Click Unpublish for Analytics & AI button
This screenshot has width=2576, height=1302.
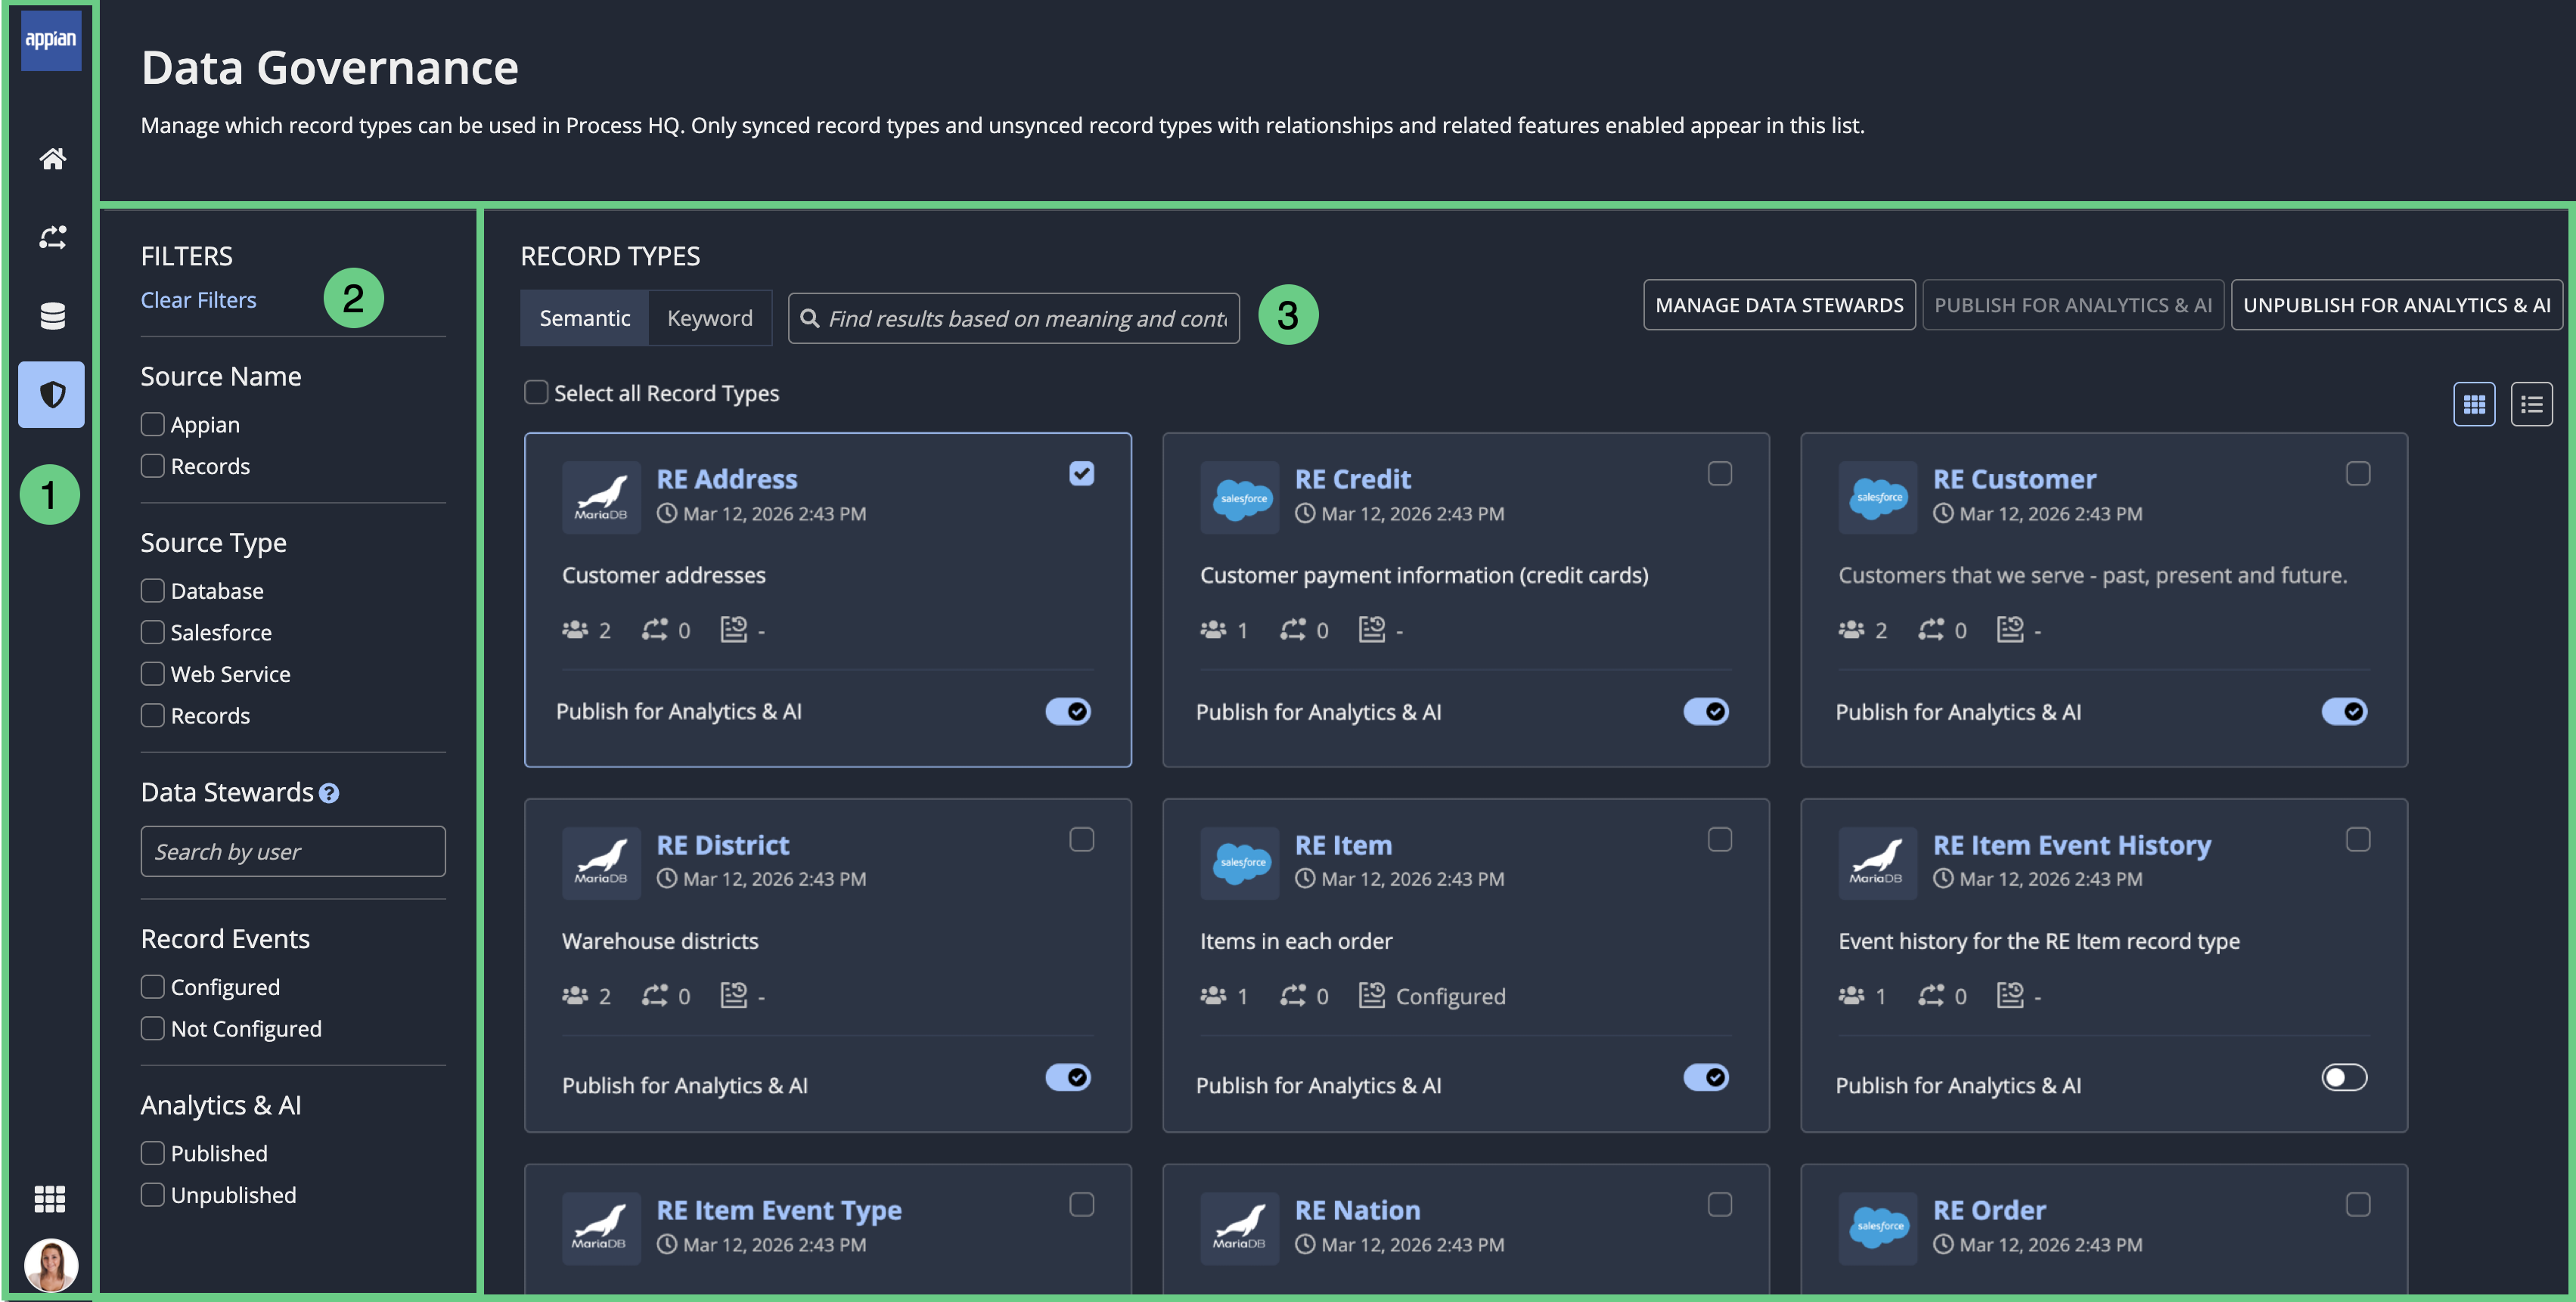tap(2396, 305)
